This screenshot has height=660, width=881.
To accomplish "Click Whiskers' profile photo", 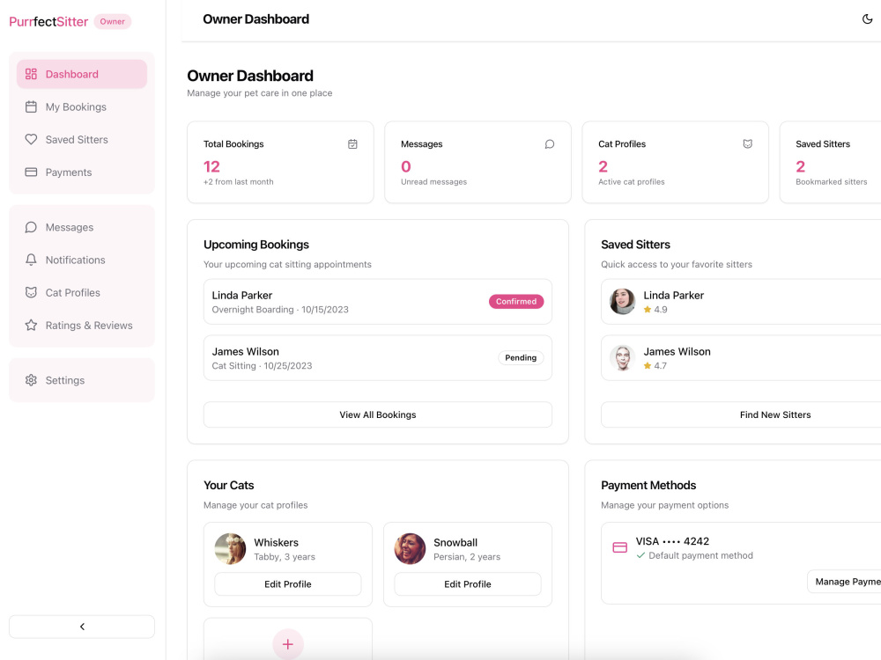I will [230, 549].
